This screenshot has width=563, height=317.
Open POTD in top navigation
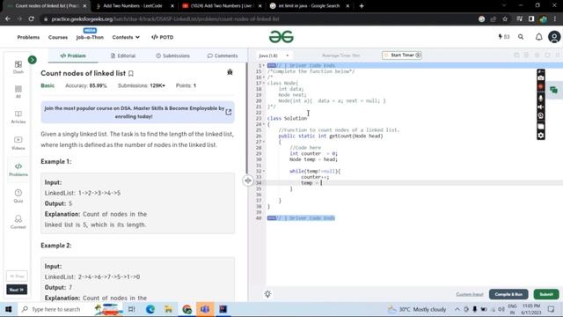click(162, 37)
